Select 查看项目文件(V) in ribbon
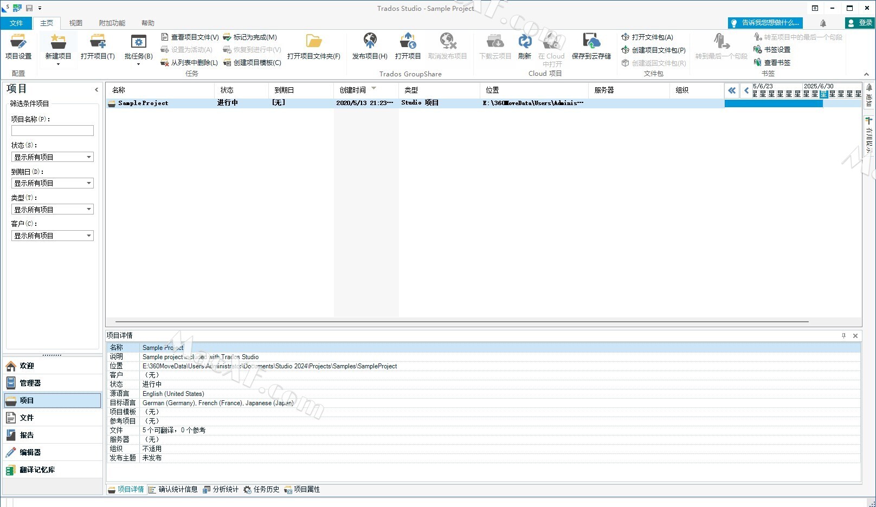Viewport: 876px width, 507px height. pos(190,37)
